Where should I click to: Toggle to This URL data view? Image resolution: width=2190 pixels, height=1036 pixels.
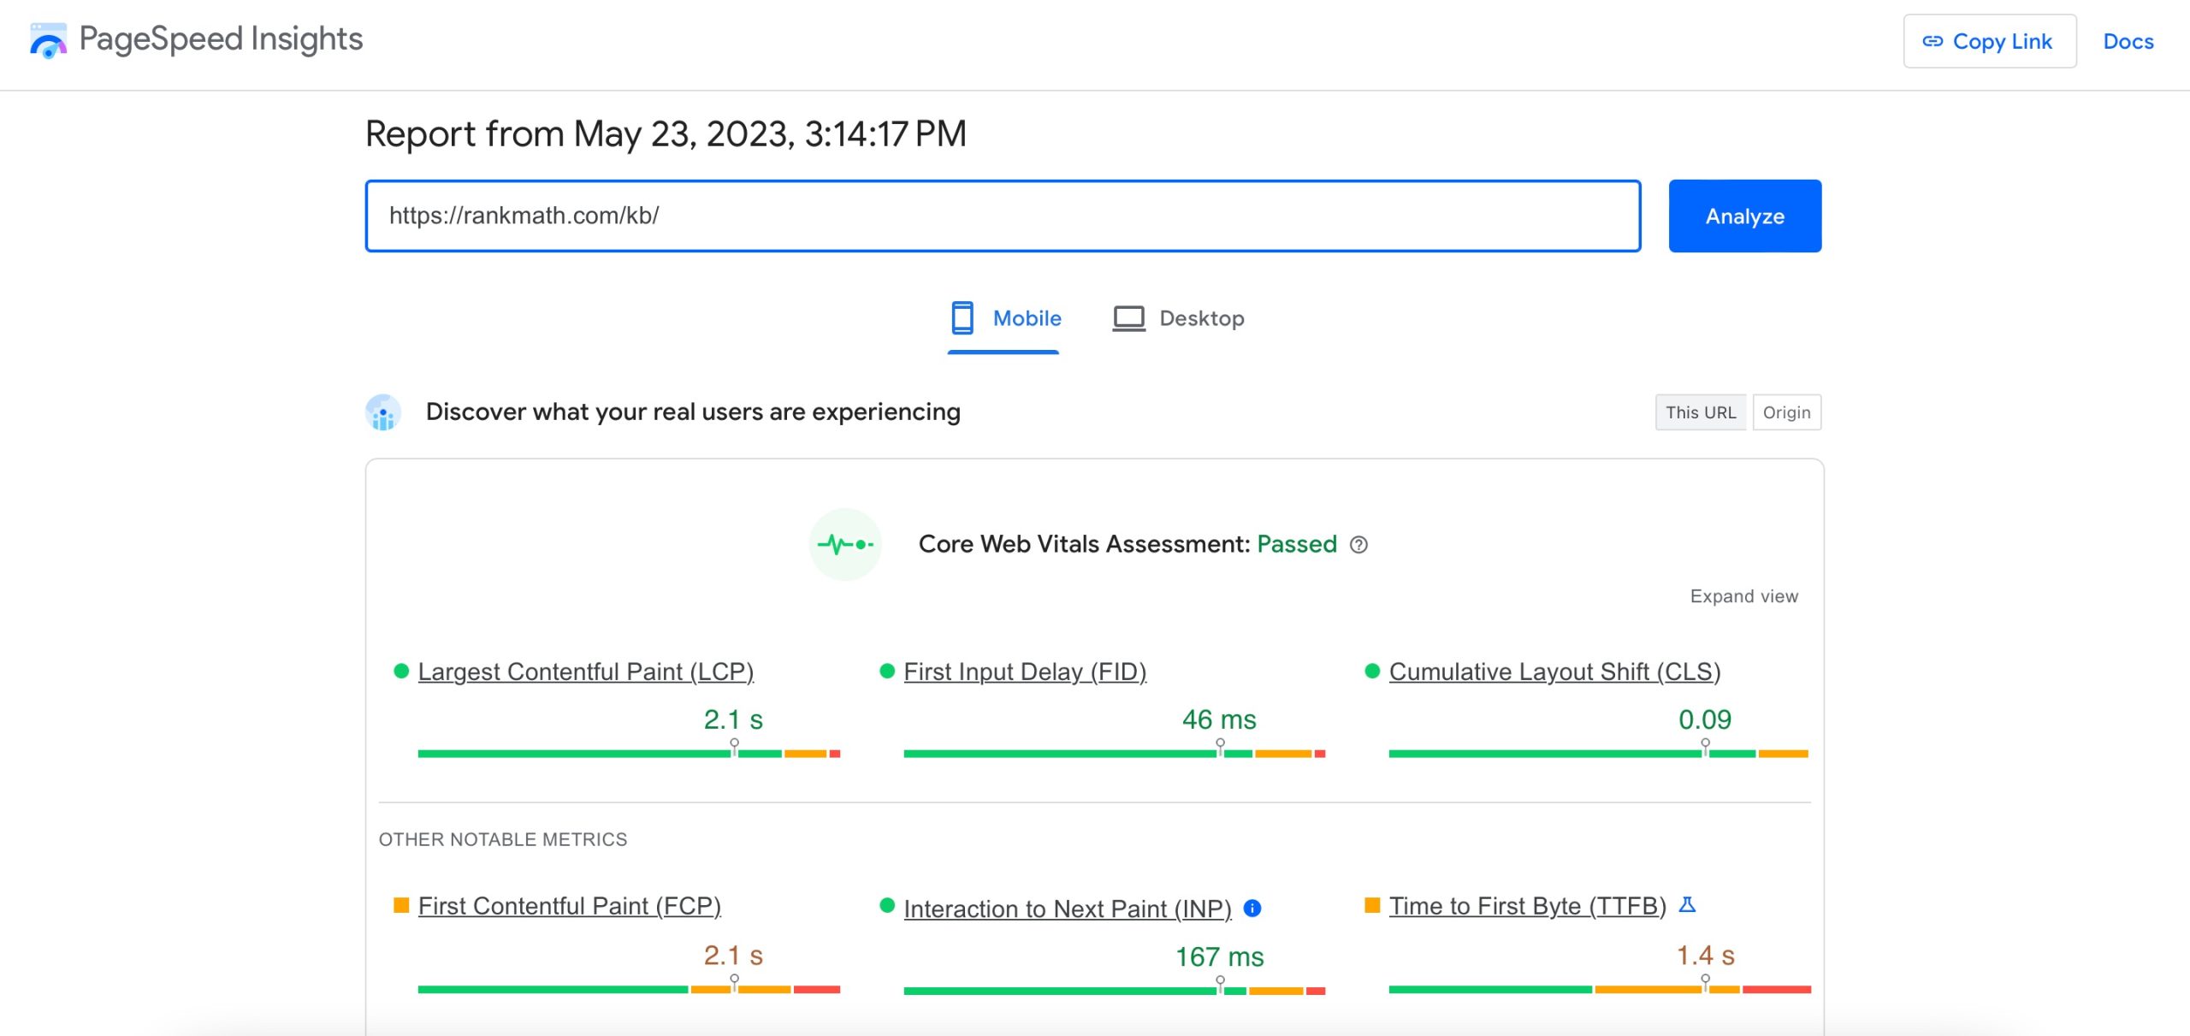(1698, 411)
